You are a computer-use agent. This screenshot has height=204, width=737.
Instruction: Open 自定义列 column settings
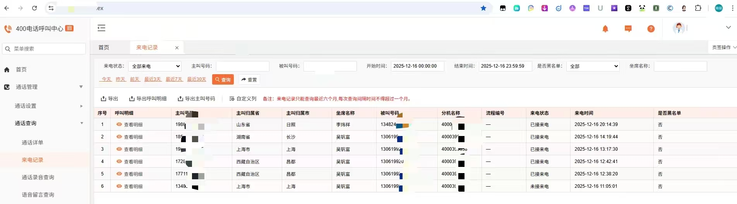point(243,99)
